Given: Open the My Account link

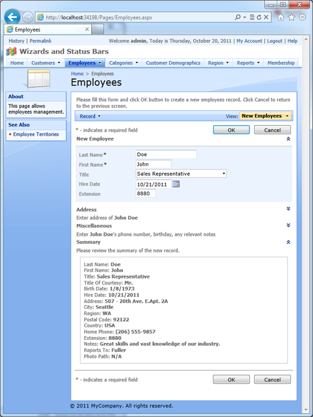Looking at the screenshot, I should coord(250,41).
